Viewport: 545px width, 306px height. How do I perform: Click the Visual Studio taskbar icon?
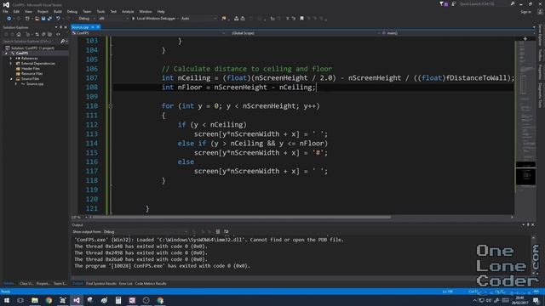pos(77,300)
